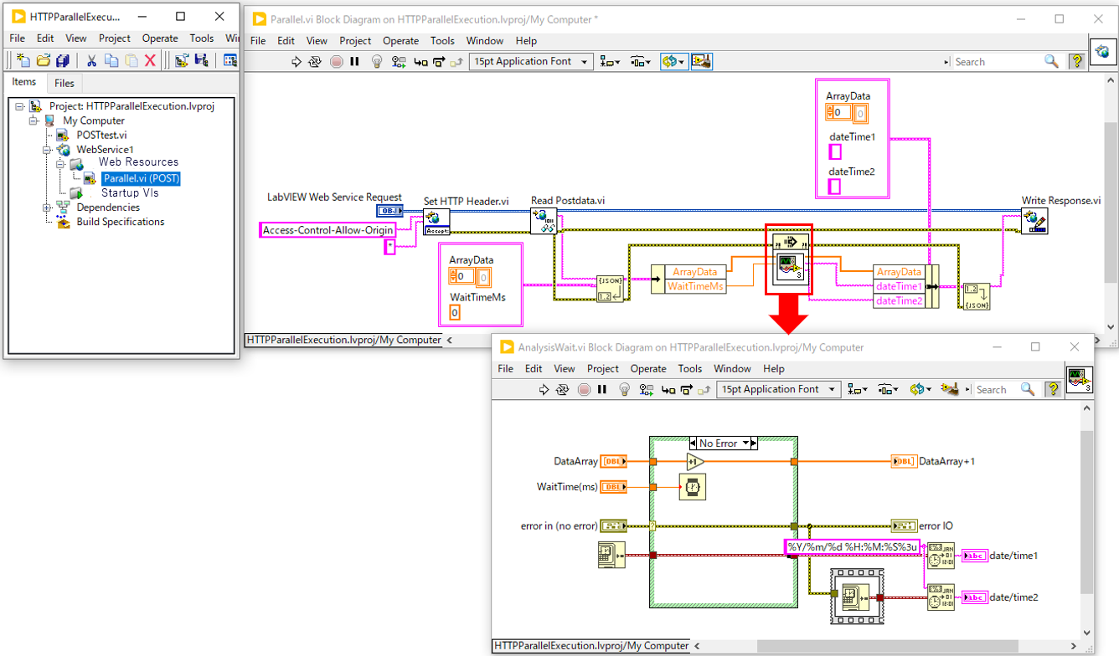Image resolution: width=1119 pixels, height=656 pixels.
Task: Click Read Postdata.vi node in diagram
Action: coord(544,220)
